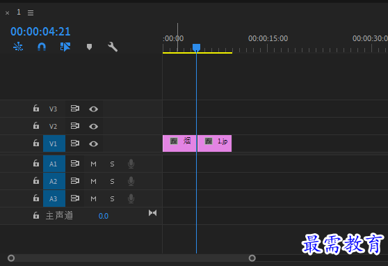Viewport: 388px width, 266px height.
Task: Target the V2 track label
Action: point(54,126)
